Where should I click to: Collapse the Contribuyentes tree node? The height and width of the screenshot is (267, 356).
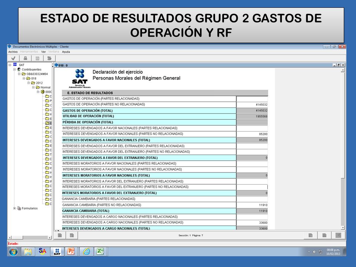[14, 69]
